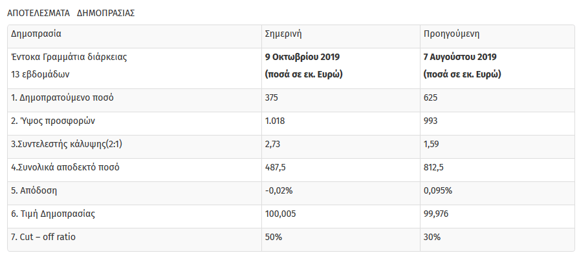The image size is (579, 273).
Task: Select the 7 Αυγούστου 2019 date cell
Action: 460,57
